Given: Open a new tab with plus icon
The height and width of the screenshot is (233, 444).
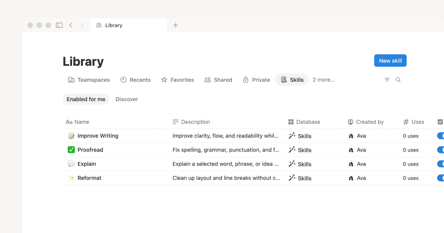Looking at the screenshot, I should click(x=176, y=25).
